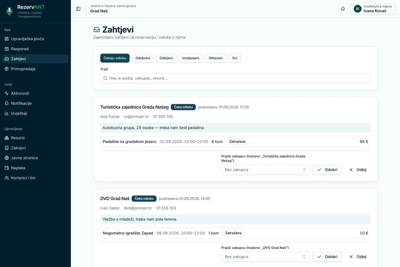Click the Traži search field
The image size is (400, 267).
[x=236, y=78]
